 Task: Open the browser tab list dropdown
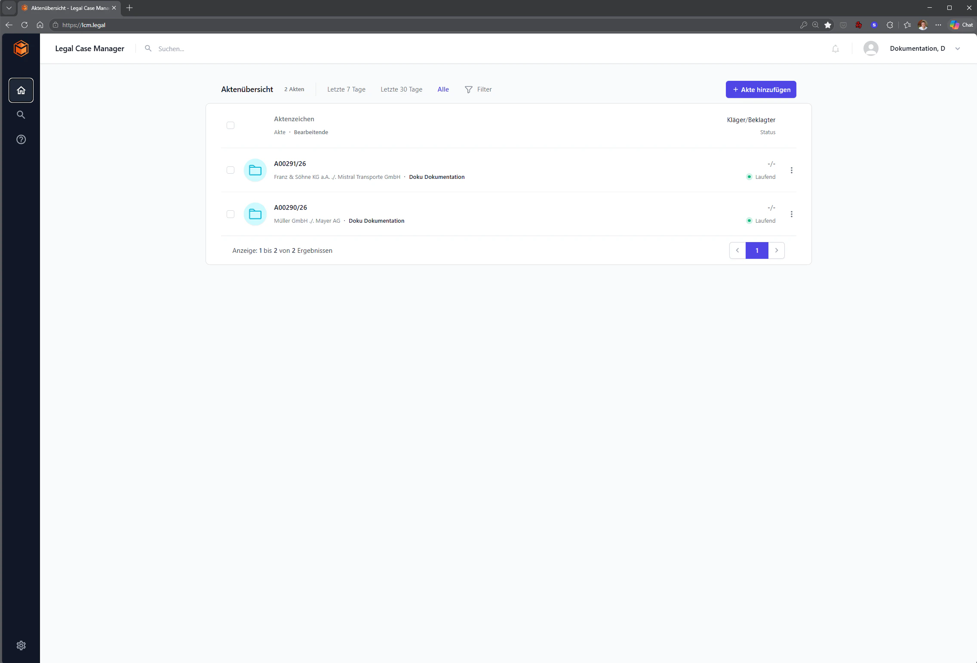9,8
